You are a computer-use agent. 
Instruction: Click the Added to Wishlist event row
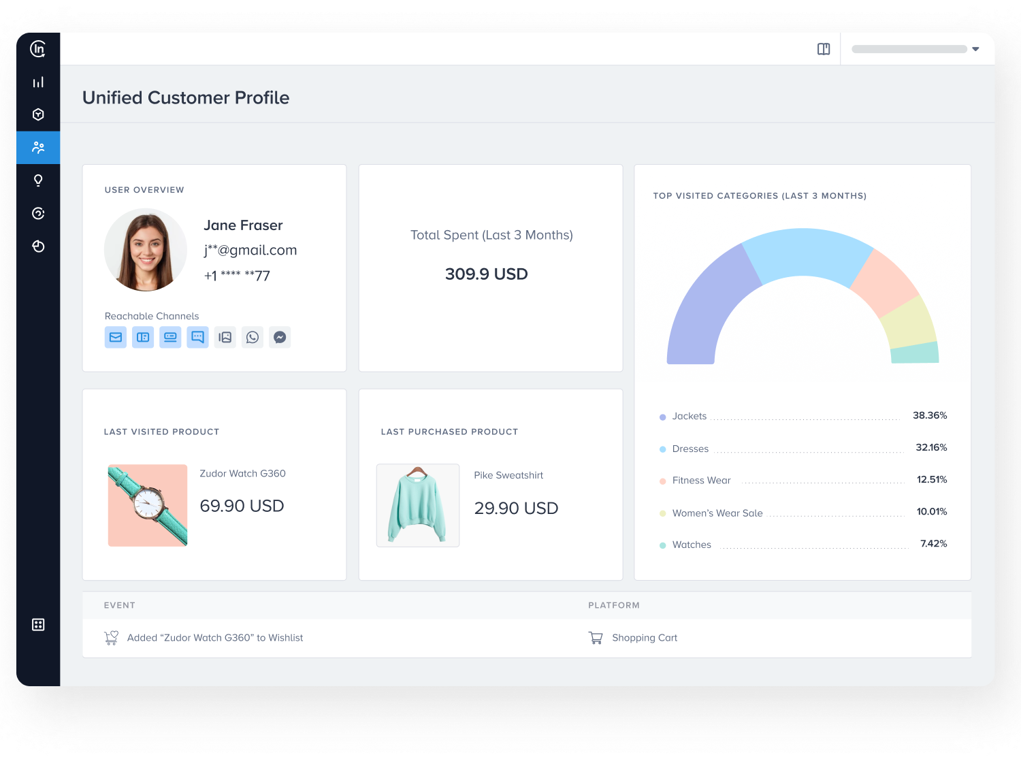215,638
